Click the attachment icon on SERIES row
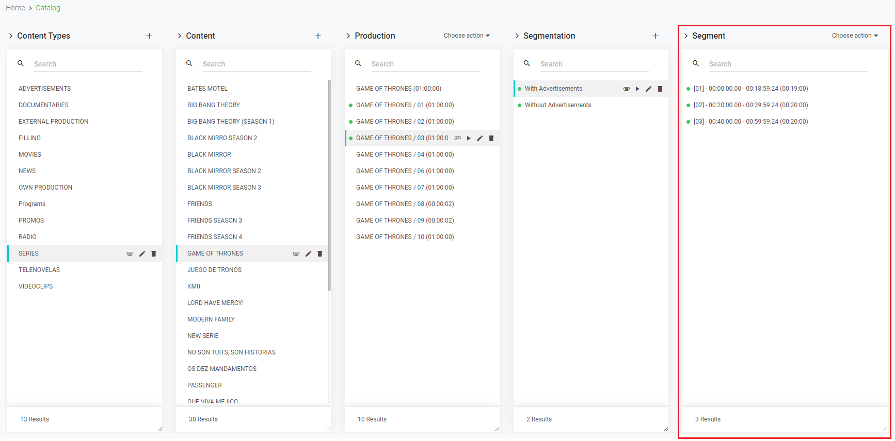Viewport: 895px width, 441px height. pos(130,253)
